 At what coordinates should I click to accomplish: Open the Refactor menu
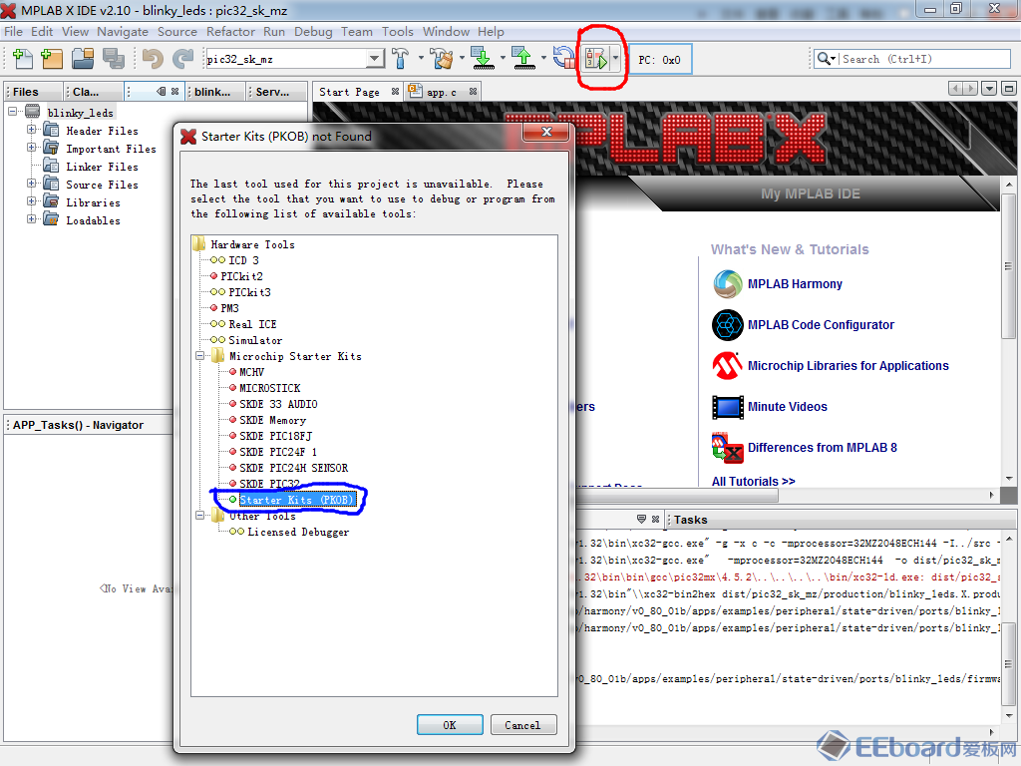(x=230, y=31)
